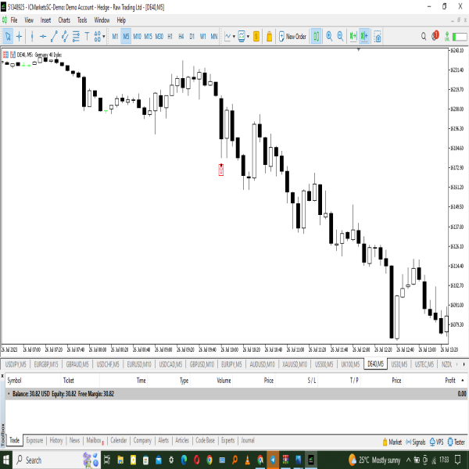Image resolution: width=469 pixels, height=469 pixels.
Task: Open the View menu
Action: point(29,20)
